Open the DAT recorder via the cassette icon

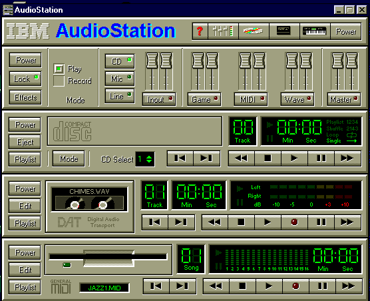[284, 31]
